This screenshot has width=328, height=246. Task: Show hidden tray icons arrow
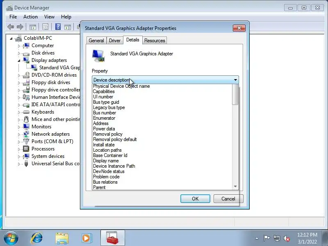[x=257, y=238]
